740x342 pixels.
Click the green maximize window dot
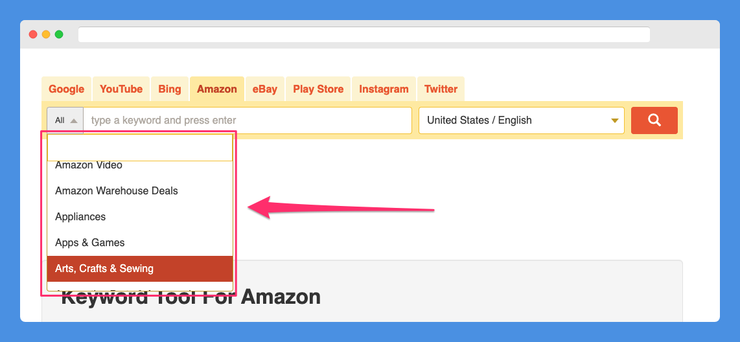[x=59, y=34]
